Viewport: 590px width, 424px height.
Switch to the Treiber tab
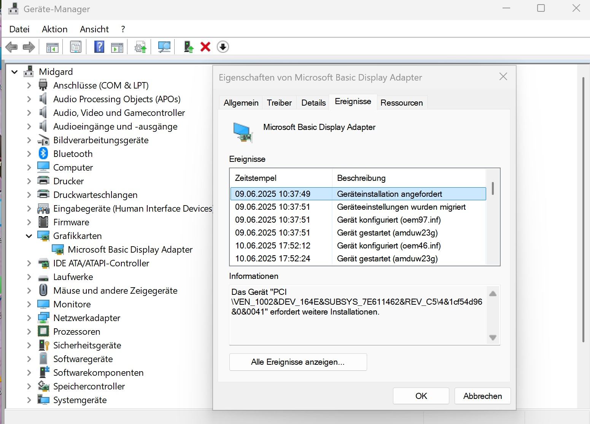click(x=279, y=103)
